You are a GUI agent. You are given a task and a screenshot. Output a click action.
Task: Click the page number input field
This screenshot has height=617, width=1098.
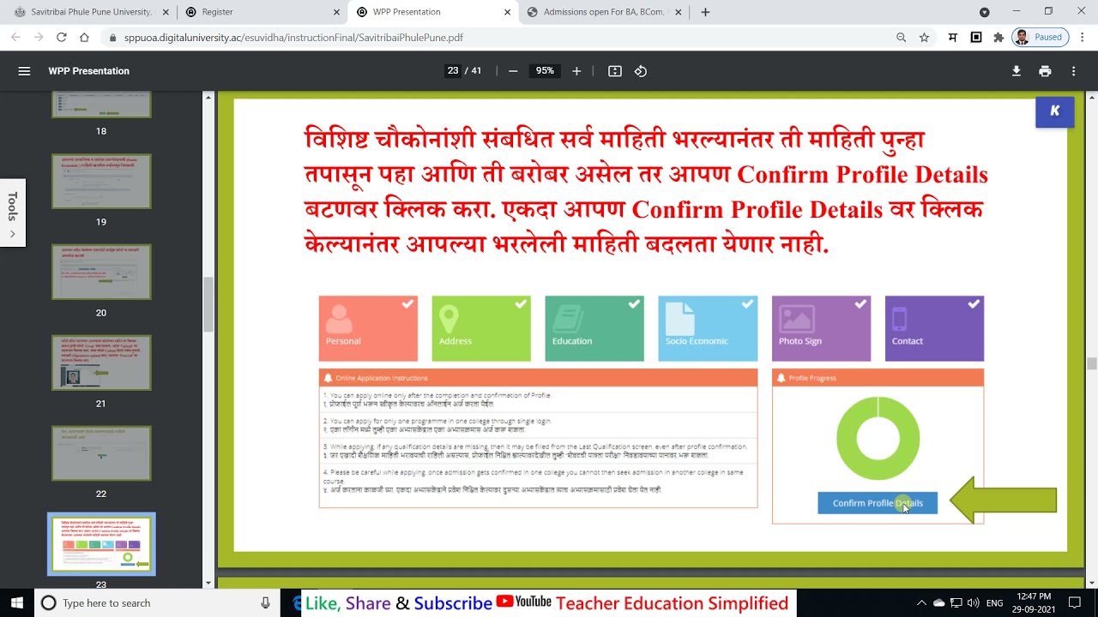click(x=453, y=71)
